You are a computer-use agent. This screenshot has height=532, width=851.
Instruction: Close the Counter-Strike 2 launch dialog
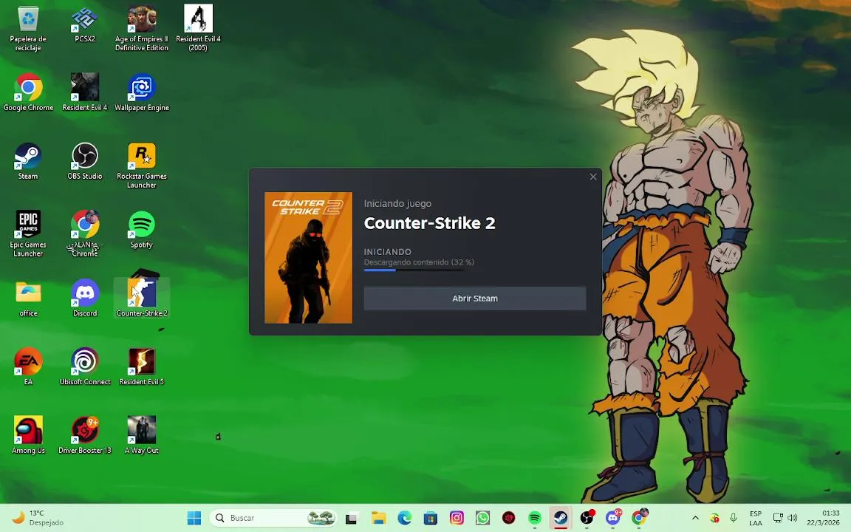tap(593, 177)
